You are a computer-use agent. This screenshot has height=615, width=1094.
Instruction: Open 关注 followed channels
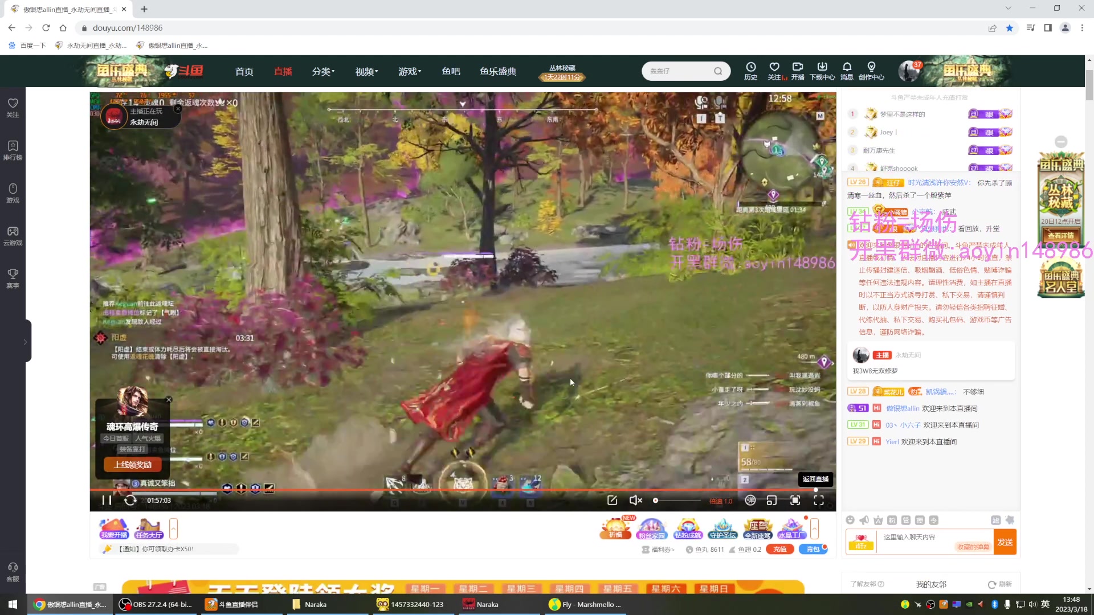(x=774, y=71)
